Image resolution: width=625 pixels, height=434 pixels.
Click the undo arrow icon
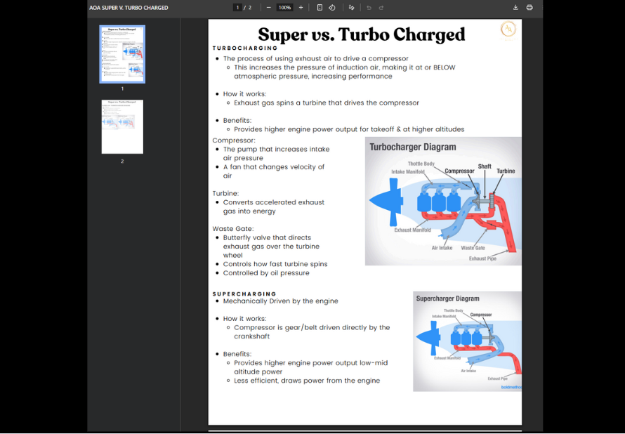coord(369,8)
